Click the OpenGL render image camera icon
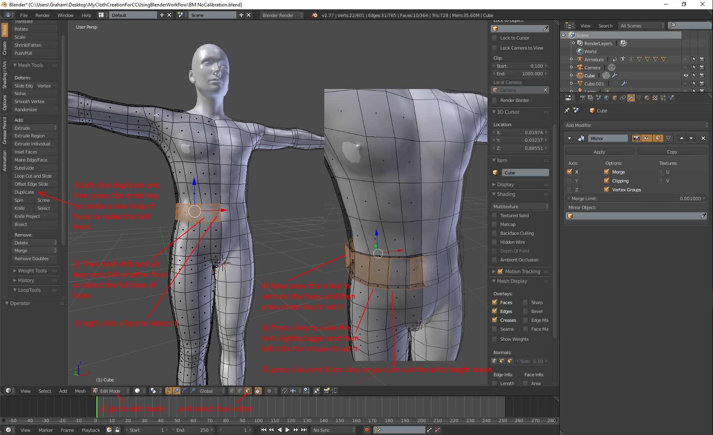This screenshot has width=713, height=435. pyautogui.click(x=327, y=391)
